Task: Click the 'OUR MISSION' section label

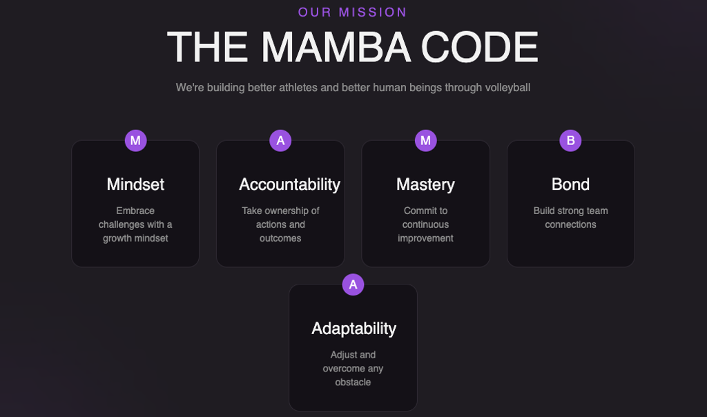Action: 353,12
